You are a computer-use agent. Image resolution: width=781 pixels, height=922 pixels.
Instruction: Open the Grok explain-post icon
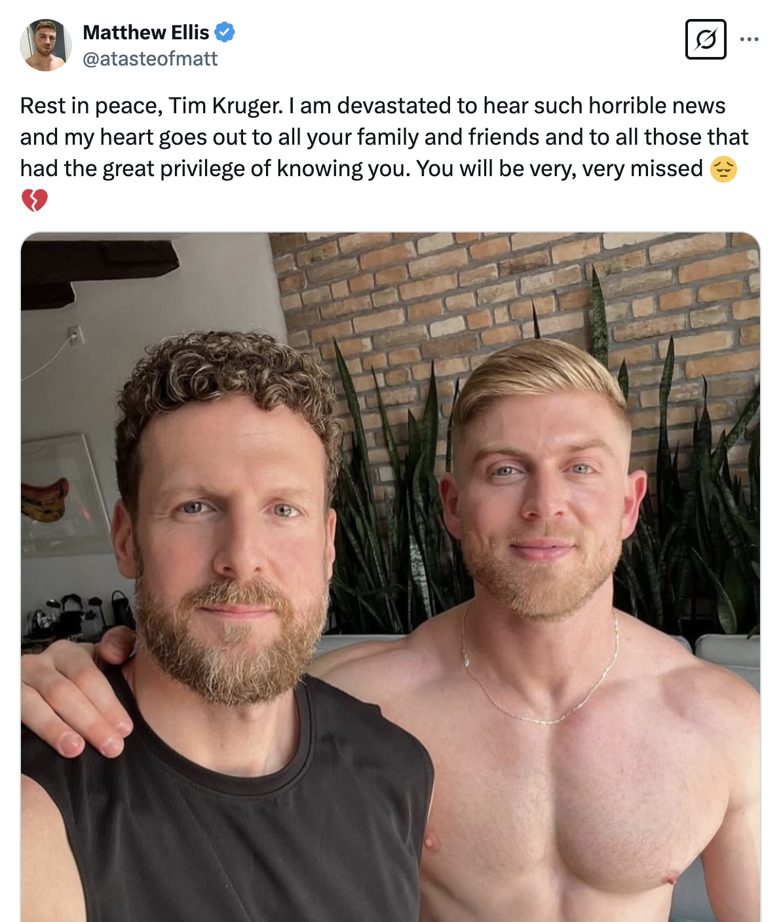pyautogui.click(x=706, y=39)
